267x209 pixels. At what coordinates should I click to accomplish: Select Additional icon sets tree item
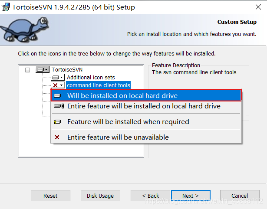coord(91,78)
